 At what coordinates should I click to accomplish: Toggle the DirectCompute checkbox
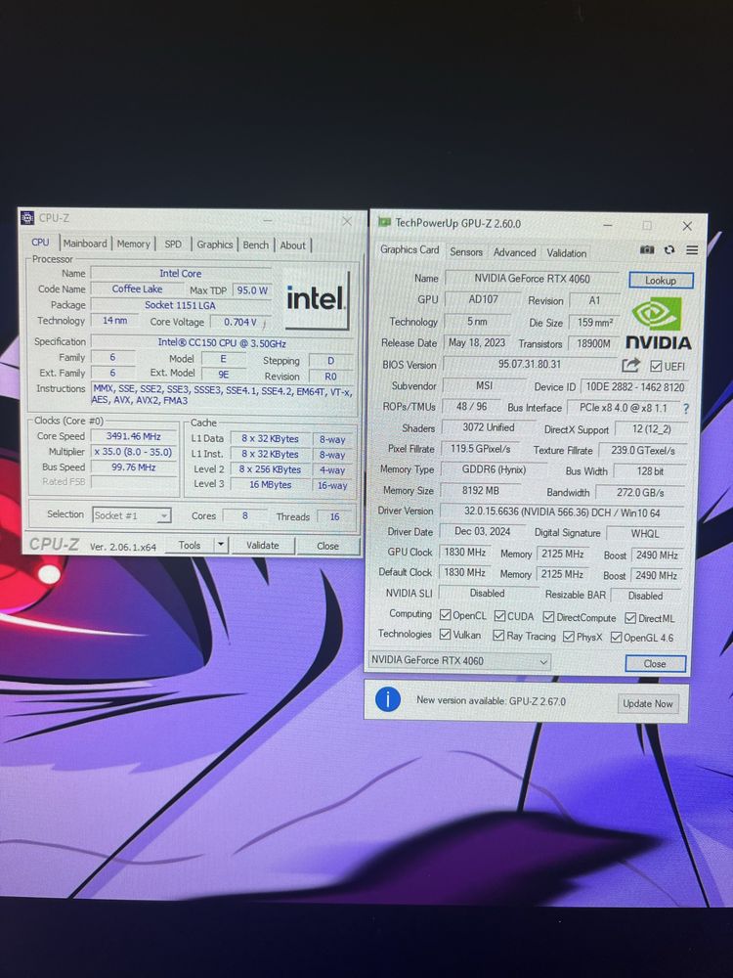pos(548,617)
